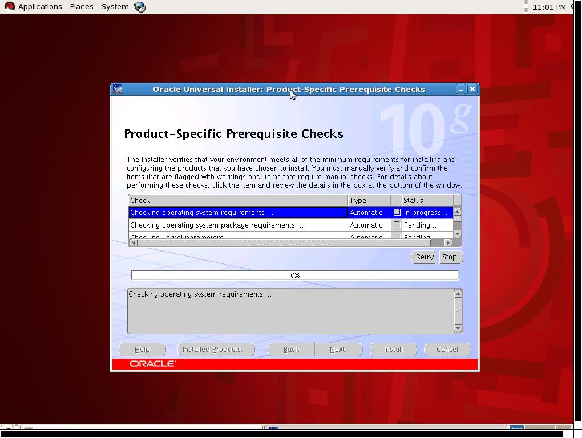Click Pending status of package requirements check

point(420,225)
